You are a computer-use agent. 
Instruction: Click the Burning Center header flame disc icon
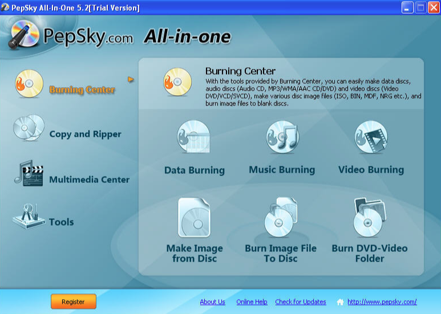(177, 82)
